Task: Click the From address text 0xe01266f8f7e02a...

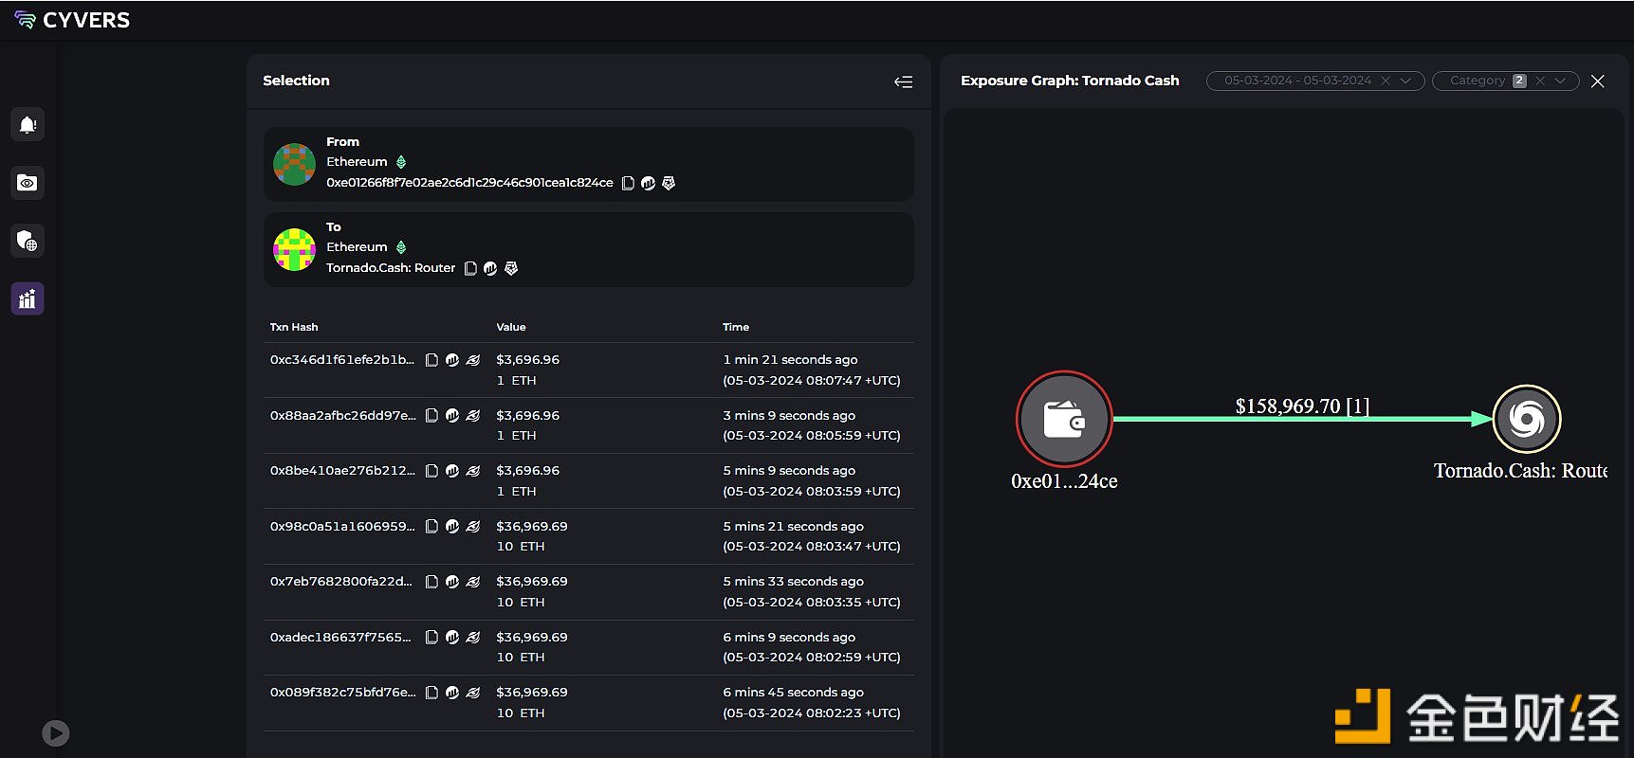Action: (x=469, y=183)
